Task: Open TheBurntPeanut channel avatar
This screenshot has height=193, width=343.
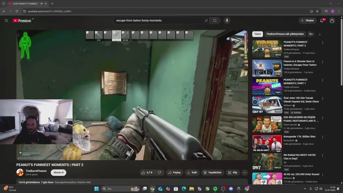Action: click(x=20, y=172)
